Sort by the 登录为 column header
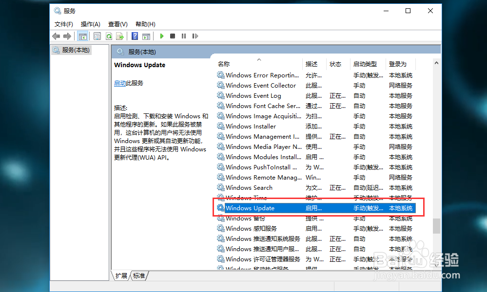 click(398, 64)
